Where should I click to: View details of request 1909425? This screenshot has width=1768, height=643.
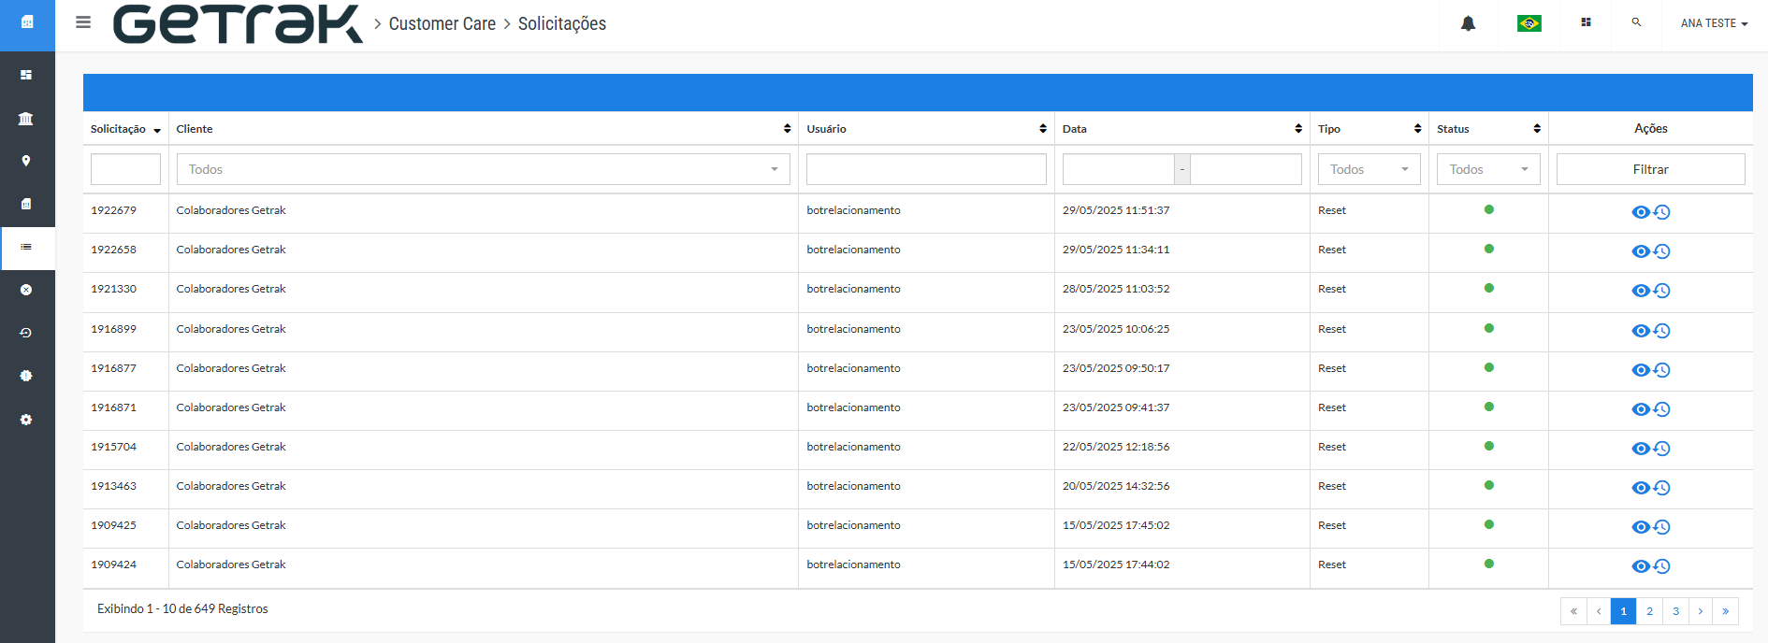pyautogui.click(x=1641, y=527)
